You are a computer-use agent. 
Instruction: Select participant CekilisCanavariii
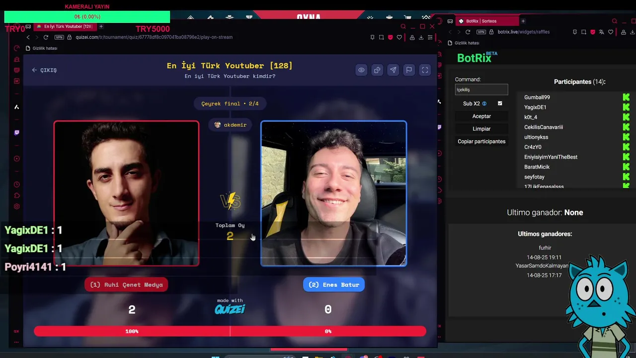544,127
